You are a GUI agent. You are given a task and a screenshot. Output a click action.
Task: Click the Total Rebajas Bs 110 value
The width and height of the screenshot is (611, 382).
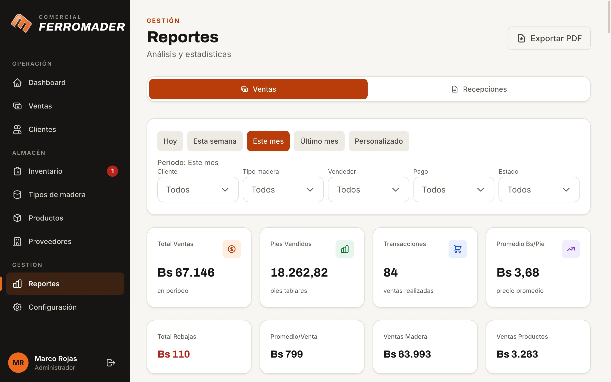click(174, 354)
